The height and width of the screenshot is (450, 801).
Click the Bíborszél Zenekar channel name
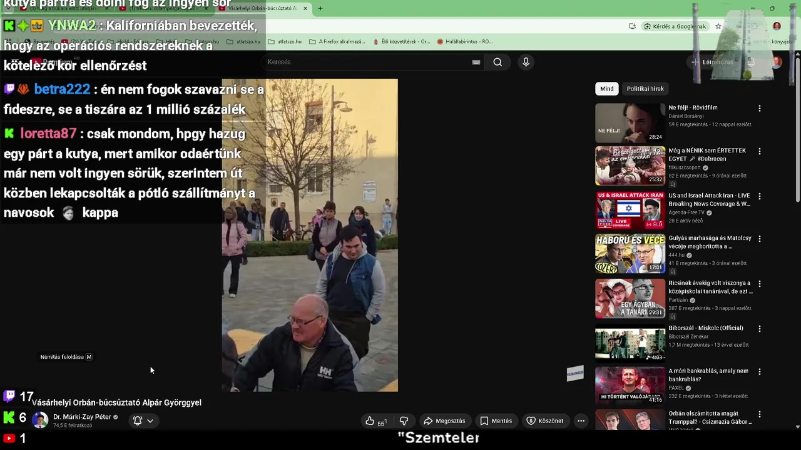(688, 337)
